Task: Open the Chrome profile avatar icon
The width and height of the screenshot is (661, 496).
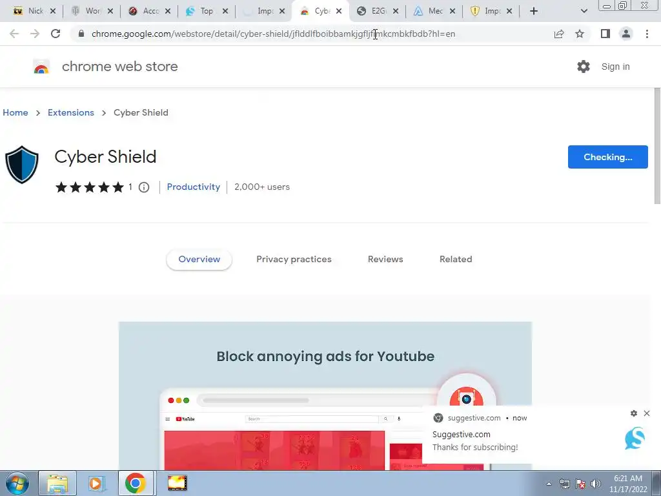Action: [x=626, y=34]
